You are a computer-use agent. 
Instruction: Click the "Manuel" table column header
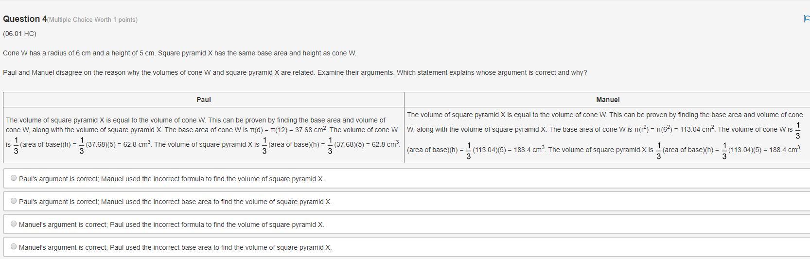point(608,100)
